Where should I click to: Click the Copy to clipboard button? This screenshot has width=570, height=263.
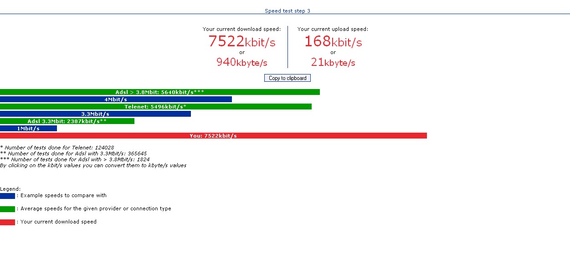287,78
